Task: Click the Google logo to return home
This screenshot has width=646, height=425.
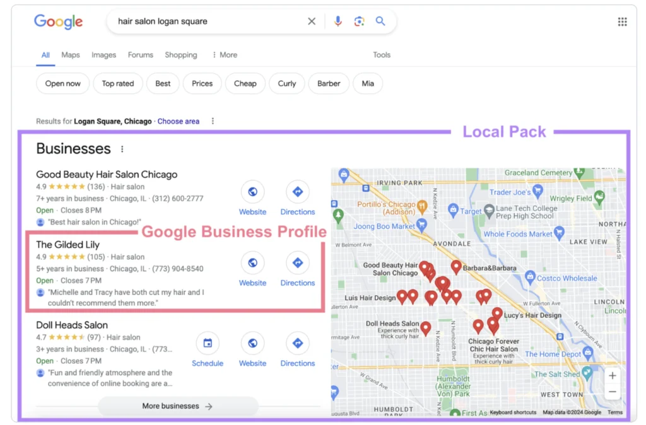Action: click(x=58, y=21)
